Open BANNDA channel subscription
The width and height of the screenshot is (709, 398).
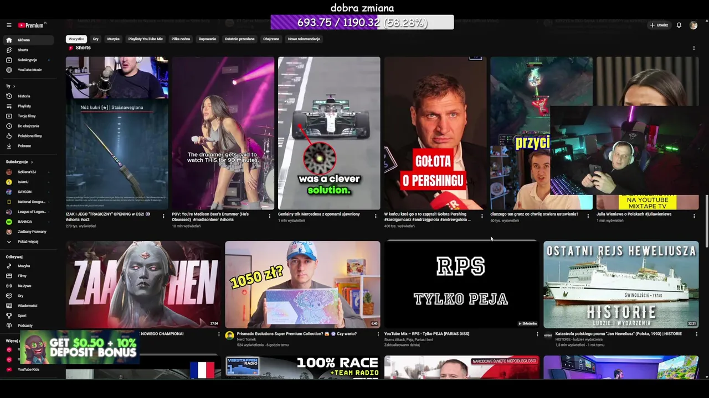point(29,222)
